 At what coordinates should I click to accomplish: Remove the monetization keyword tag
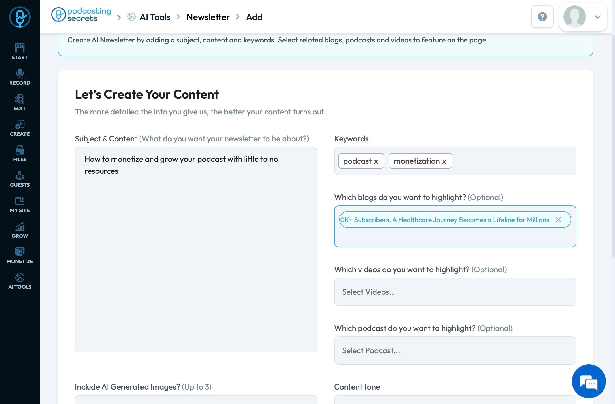pyautogui.click(x=444, y=161)
